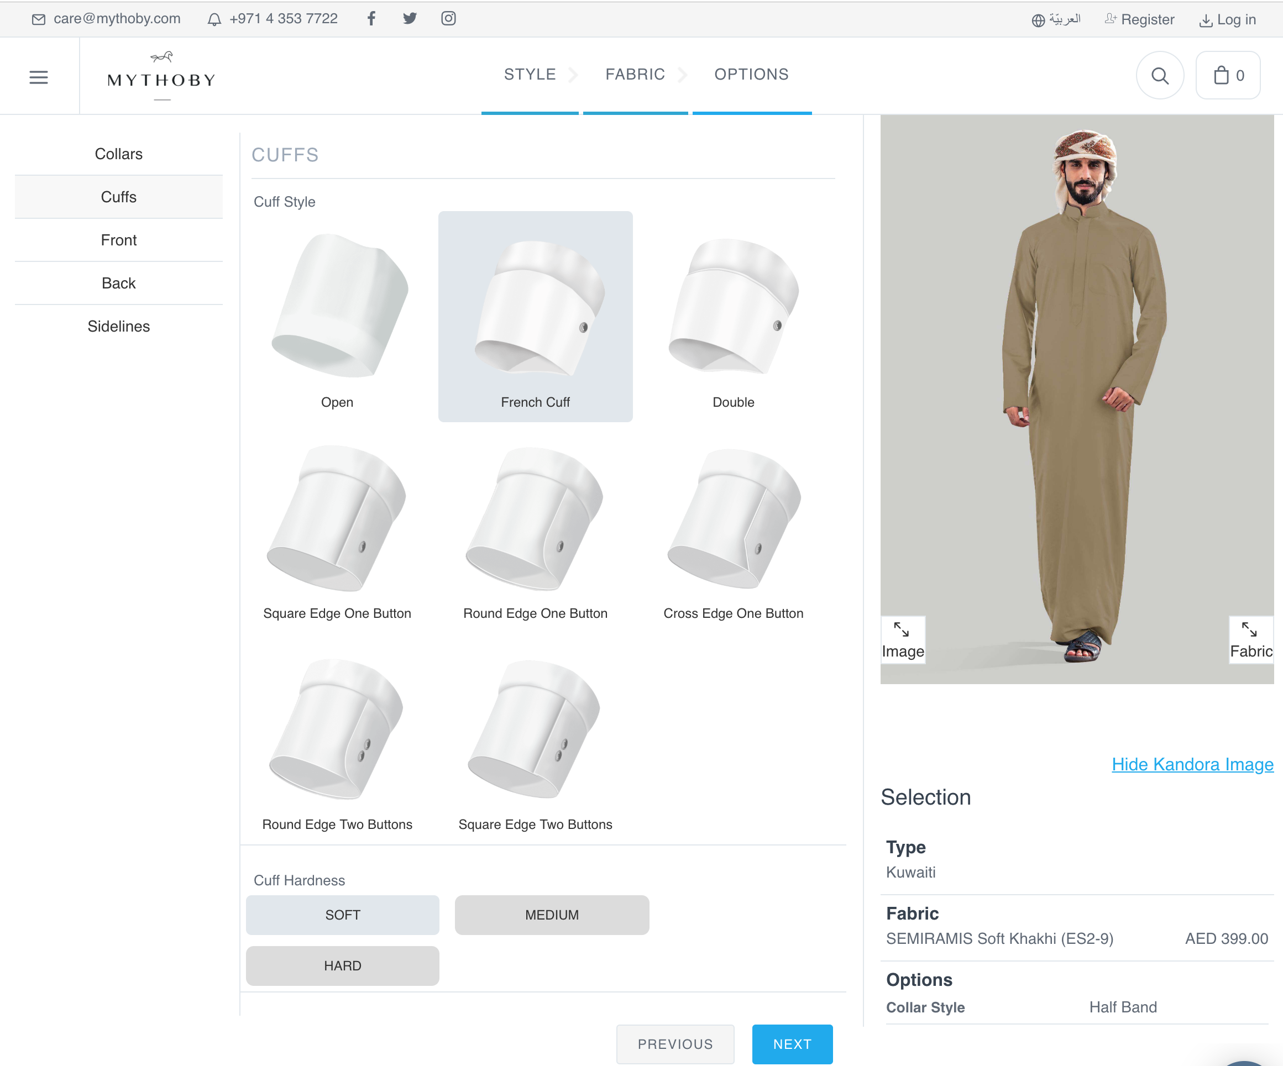Choose the Double cuff style
Viewport: 1283px width, 1066px height.
[x=733, y=317]
